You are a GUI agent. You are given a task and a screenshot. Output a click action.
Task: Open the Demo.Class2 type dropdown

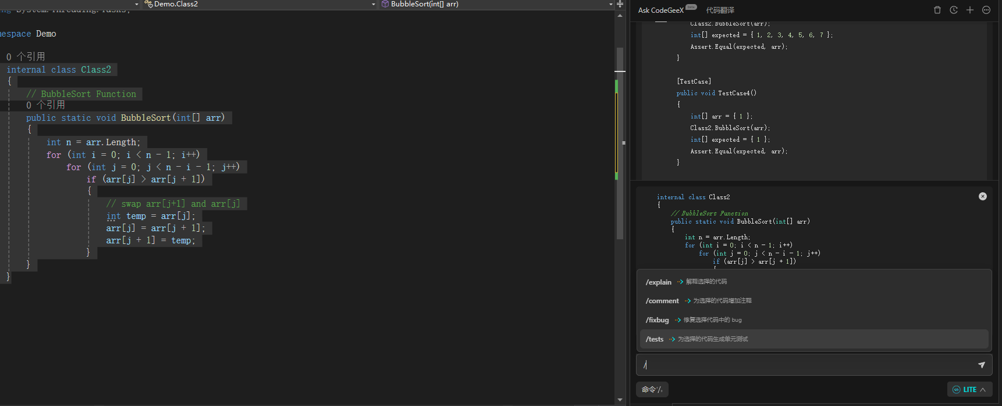point(374,4)
